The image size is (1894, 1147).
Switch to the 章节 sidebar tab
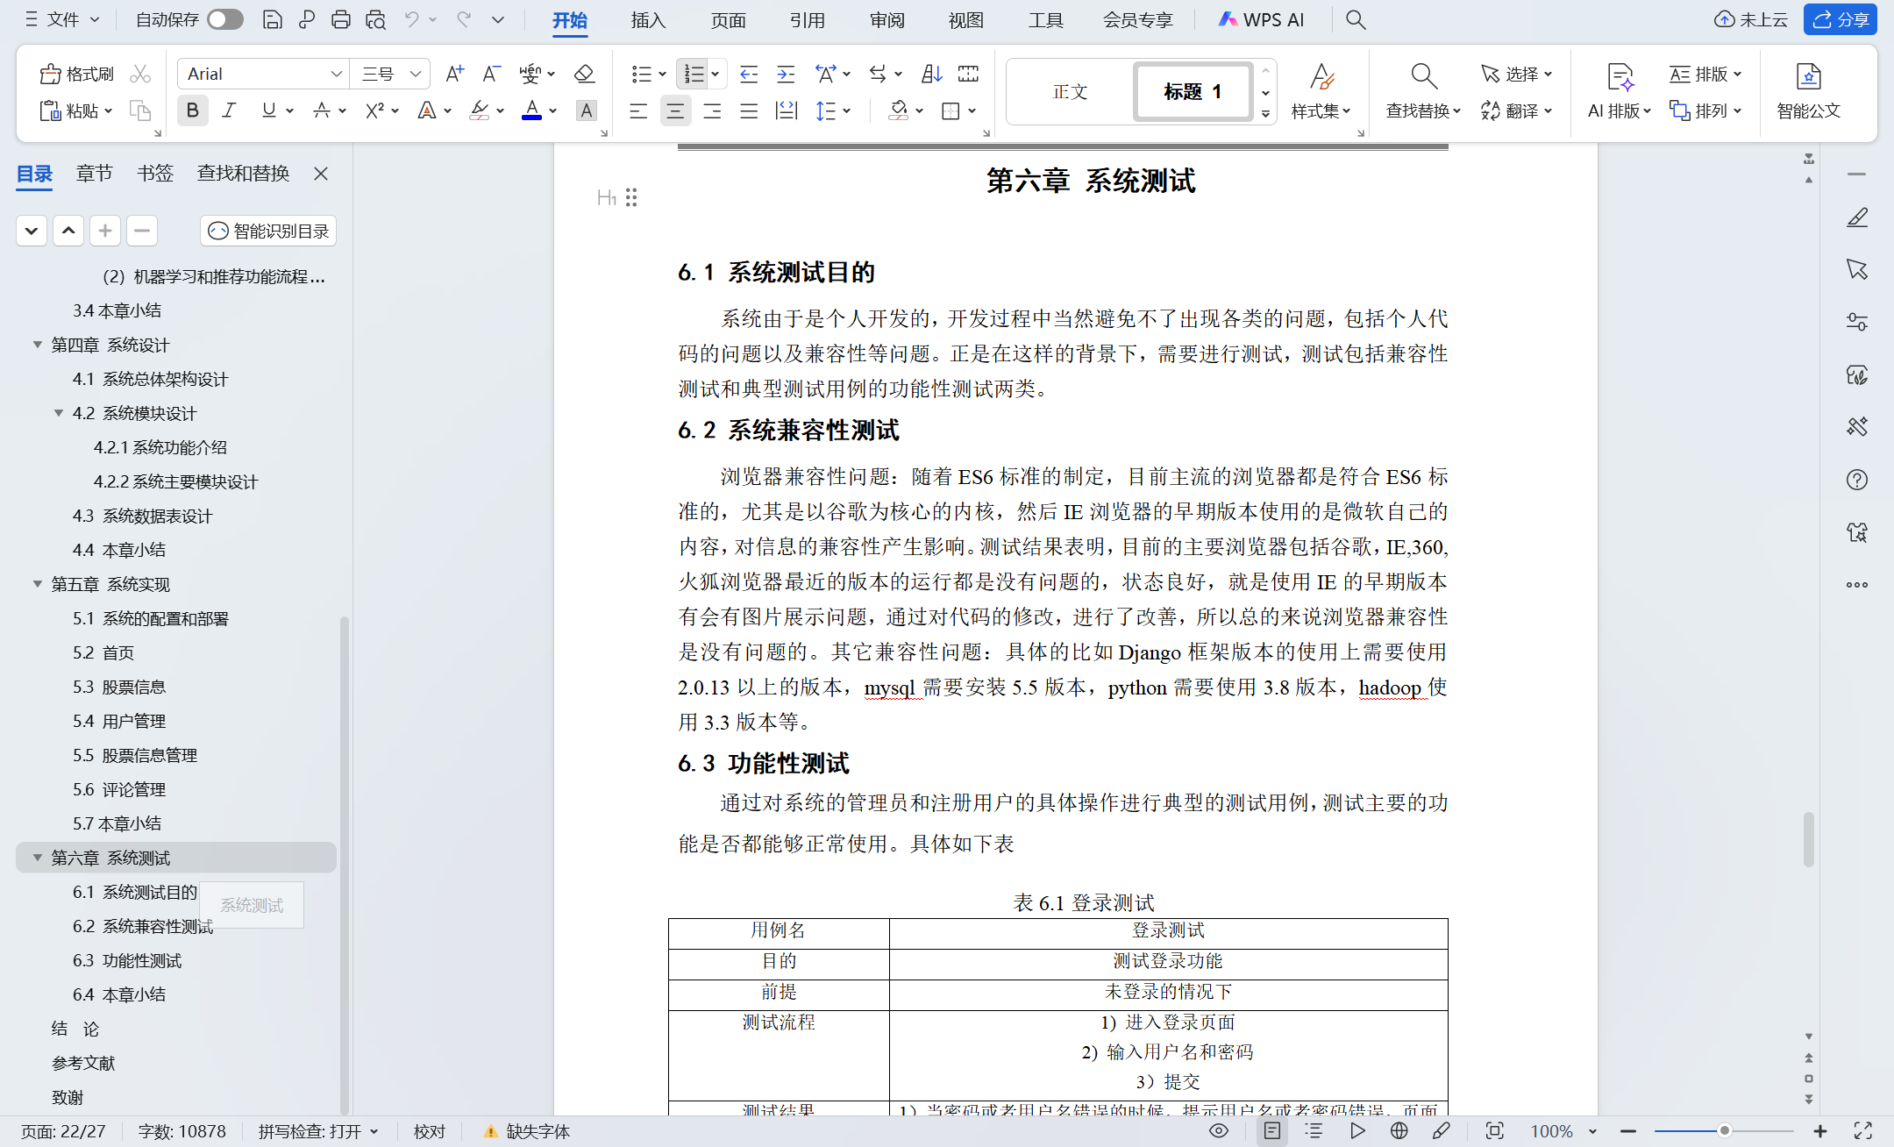(x=95, y=173)
